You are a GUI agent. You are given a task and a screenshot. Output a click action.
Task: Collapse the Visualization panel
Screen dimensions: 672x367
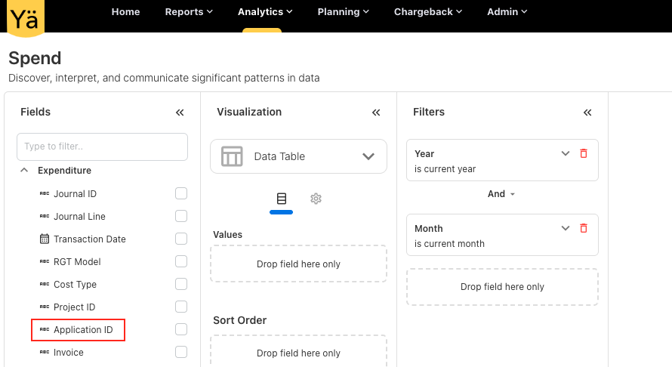pos(376,113)
